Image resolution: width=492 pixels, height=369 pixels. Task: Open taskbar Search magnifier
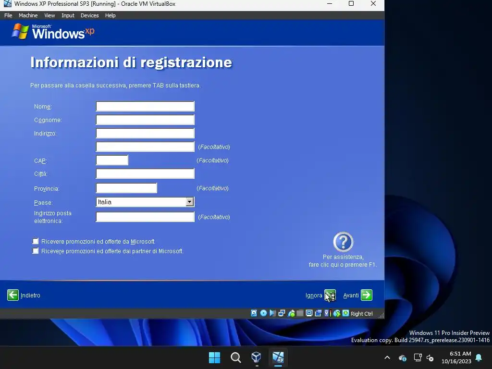(x=235, y=357)
